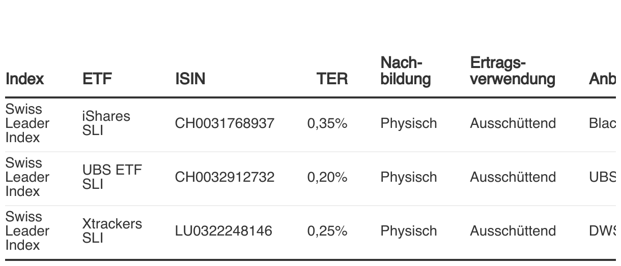Click the TER column header
The width and height of the screenshot is (621, 266).
point(332,79)
